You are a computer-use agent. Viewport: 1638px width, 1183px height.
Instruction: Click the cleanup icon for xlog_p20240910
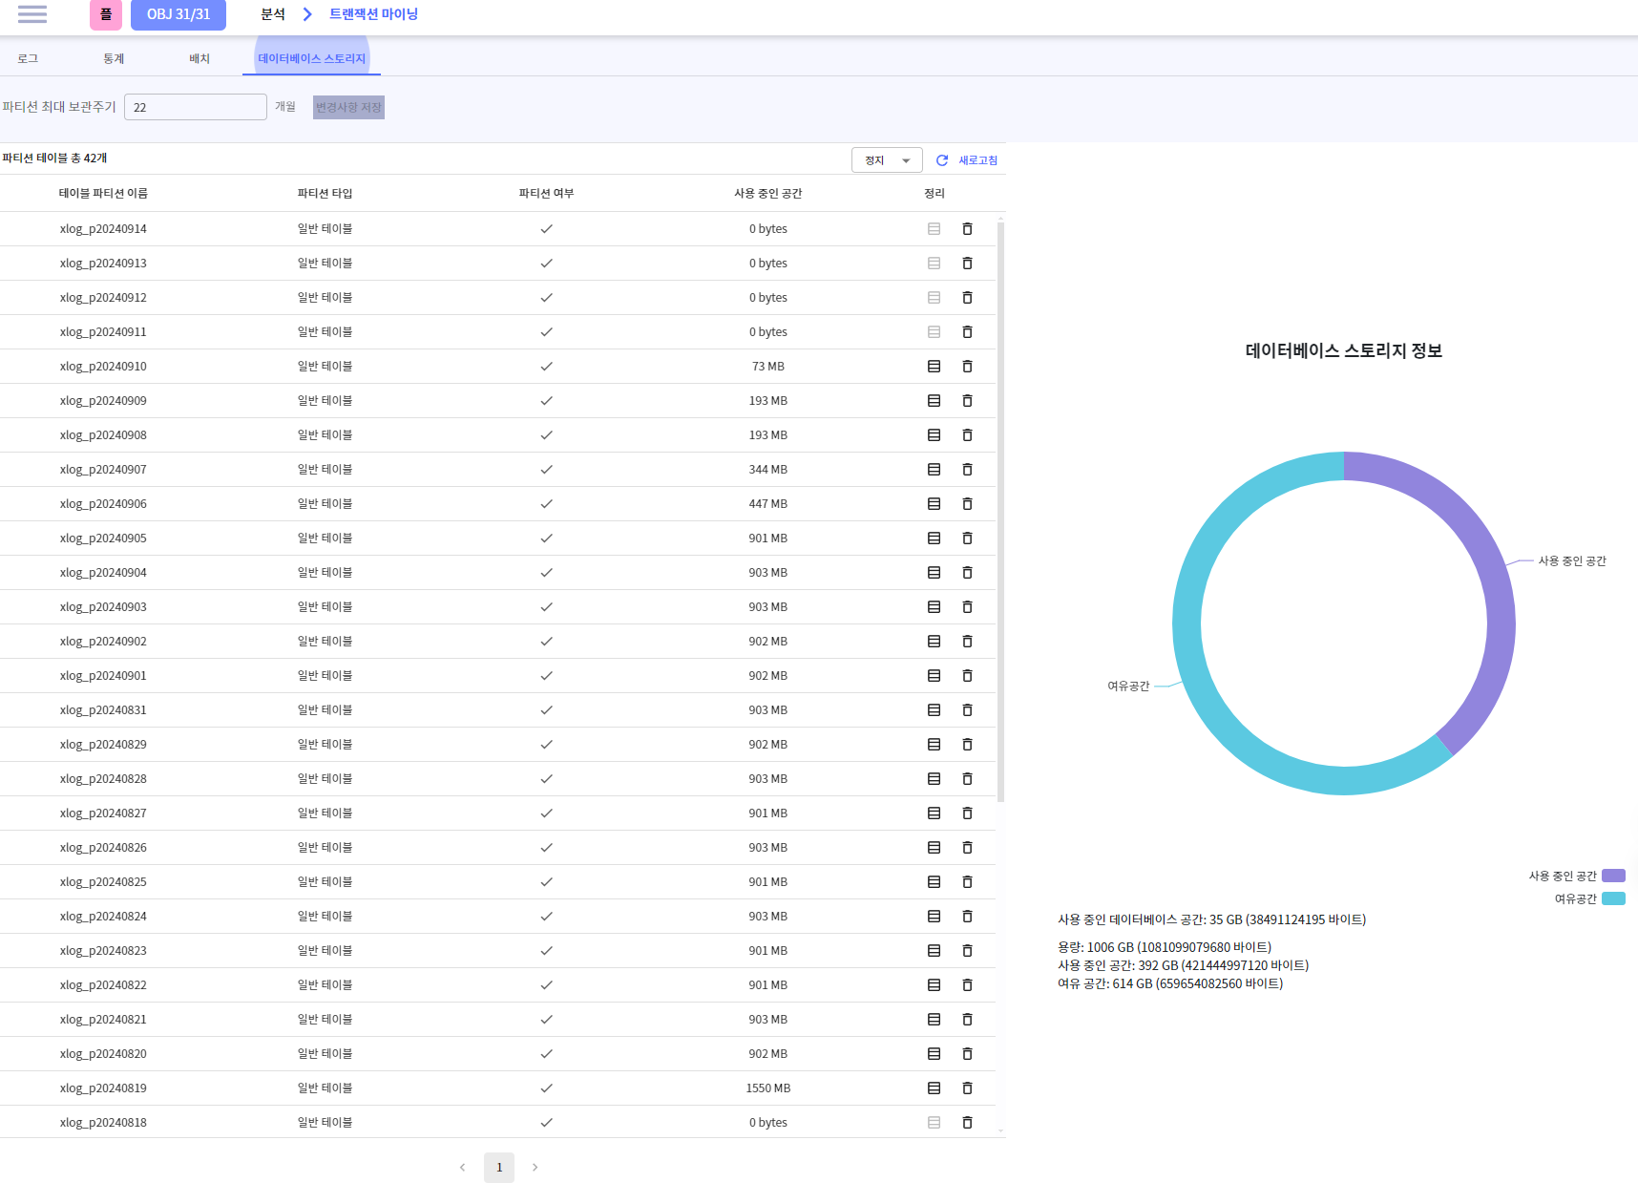pos(934,367)
